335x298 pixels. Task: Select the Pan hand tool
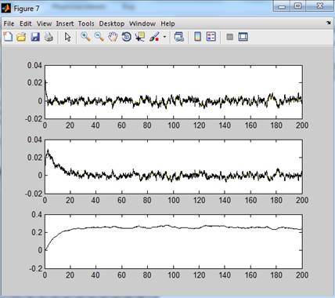(x=113, y=37)
